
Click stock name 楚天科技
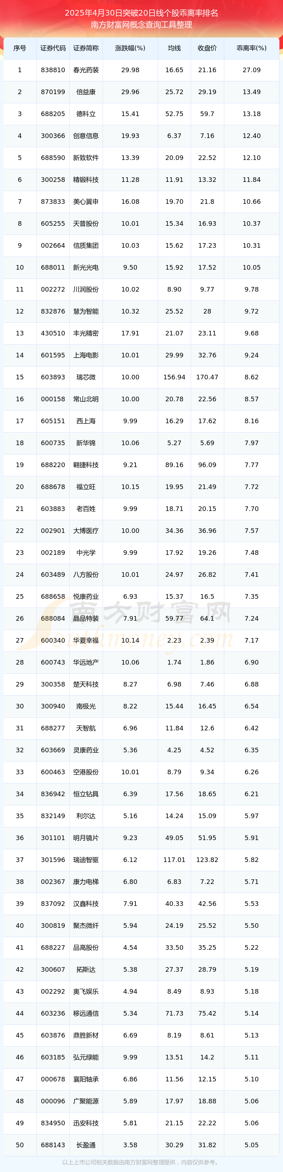[86, 685]
